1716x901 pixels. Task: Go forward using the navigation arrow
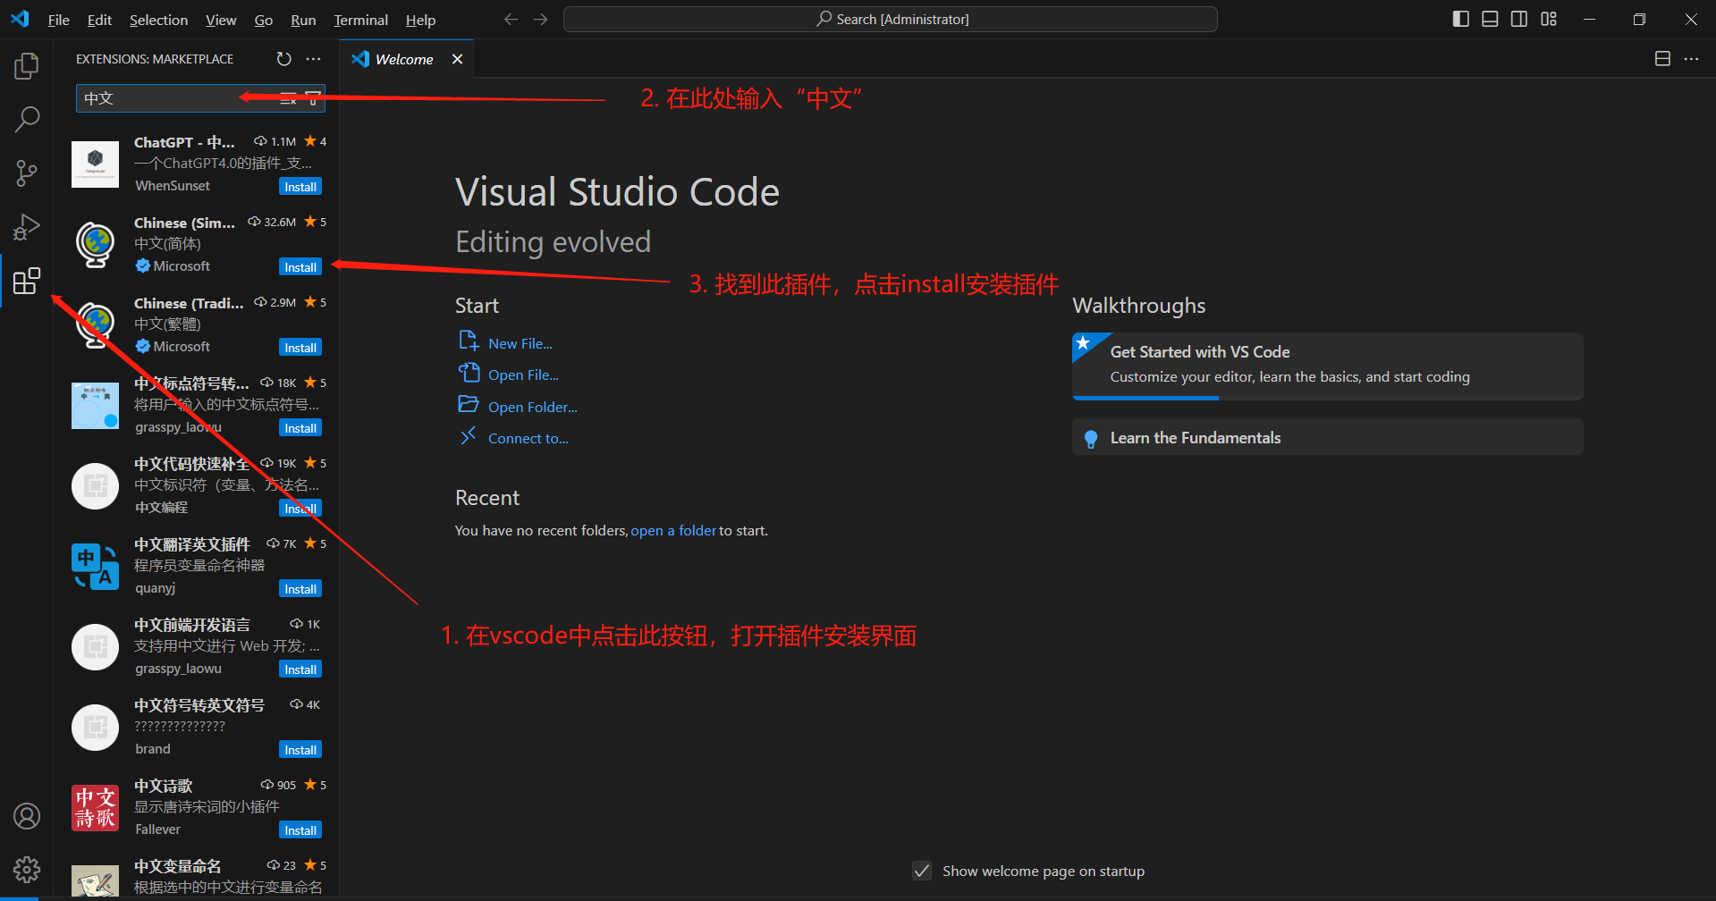(540, 19)
